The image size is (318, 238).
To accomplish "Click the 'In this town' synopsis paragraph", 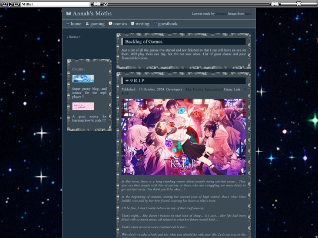I will [184, 185].
